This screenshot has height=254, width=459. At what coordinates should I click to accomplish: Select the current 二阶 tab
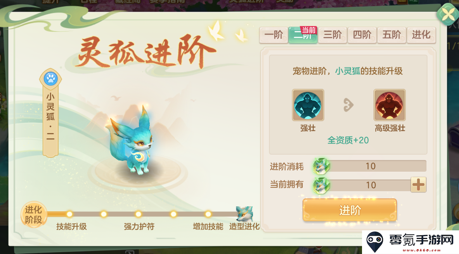pyautogui.click(x=303, y=35)
